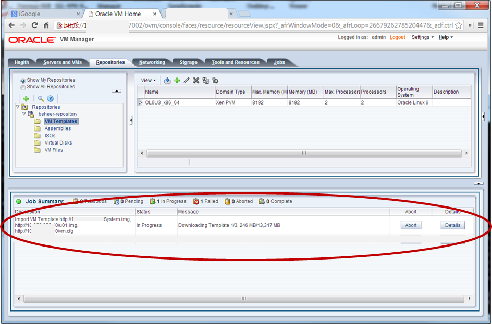Switch to the Tools and Resources tab
The image size is (492, 324).
pos(236,62)
